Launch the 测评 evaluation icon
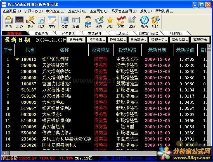213x162 pixels. [99, 22]
